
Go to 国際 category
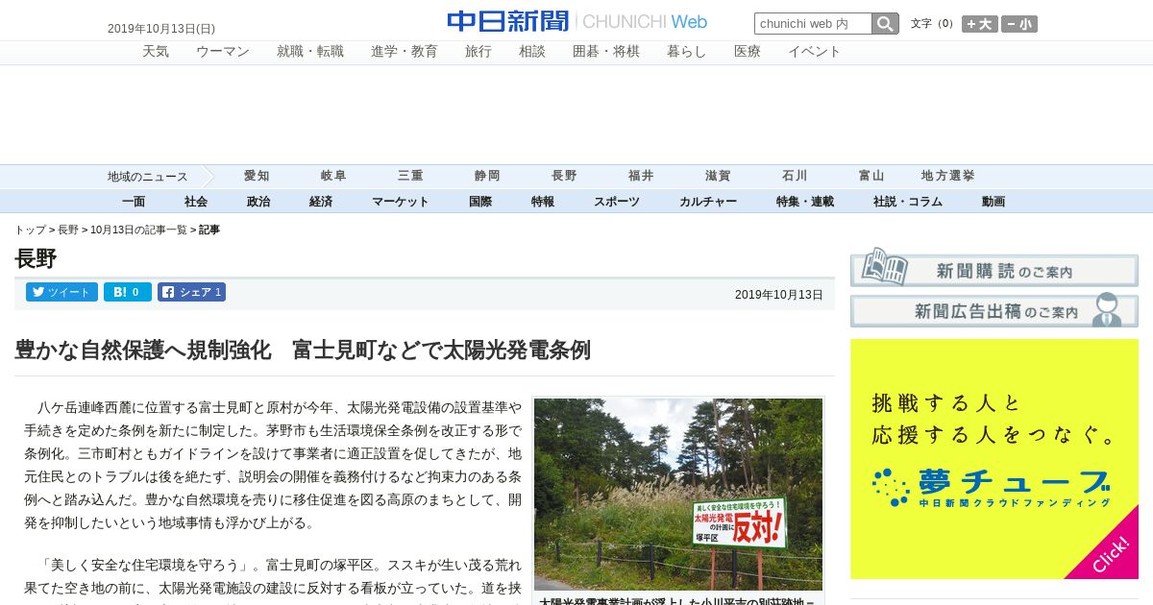(x=480, y=202)
